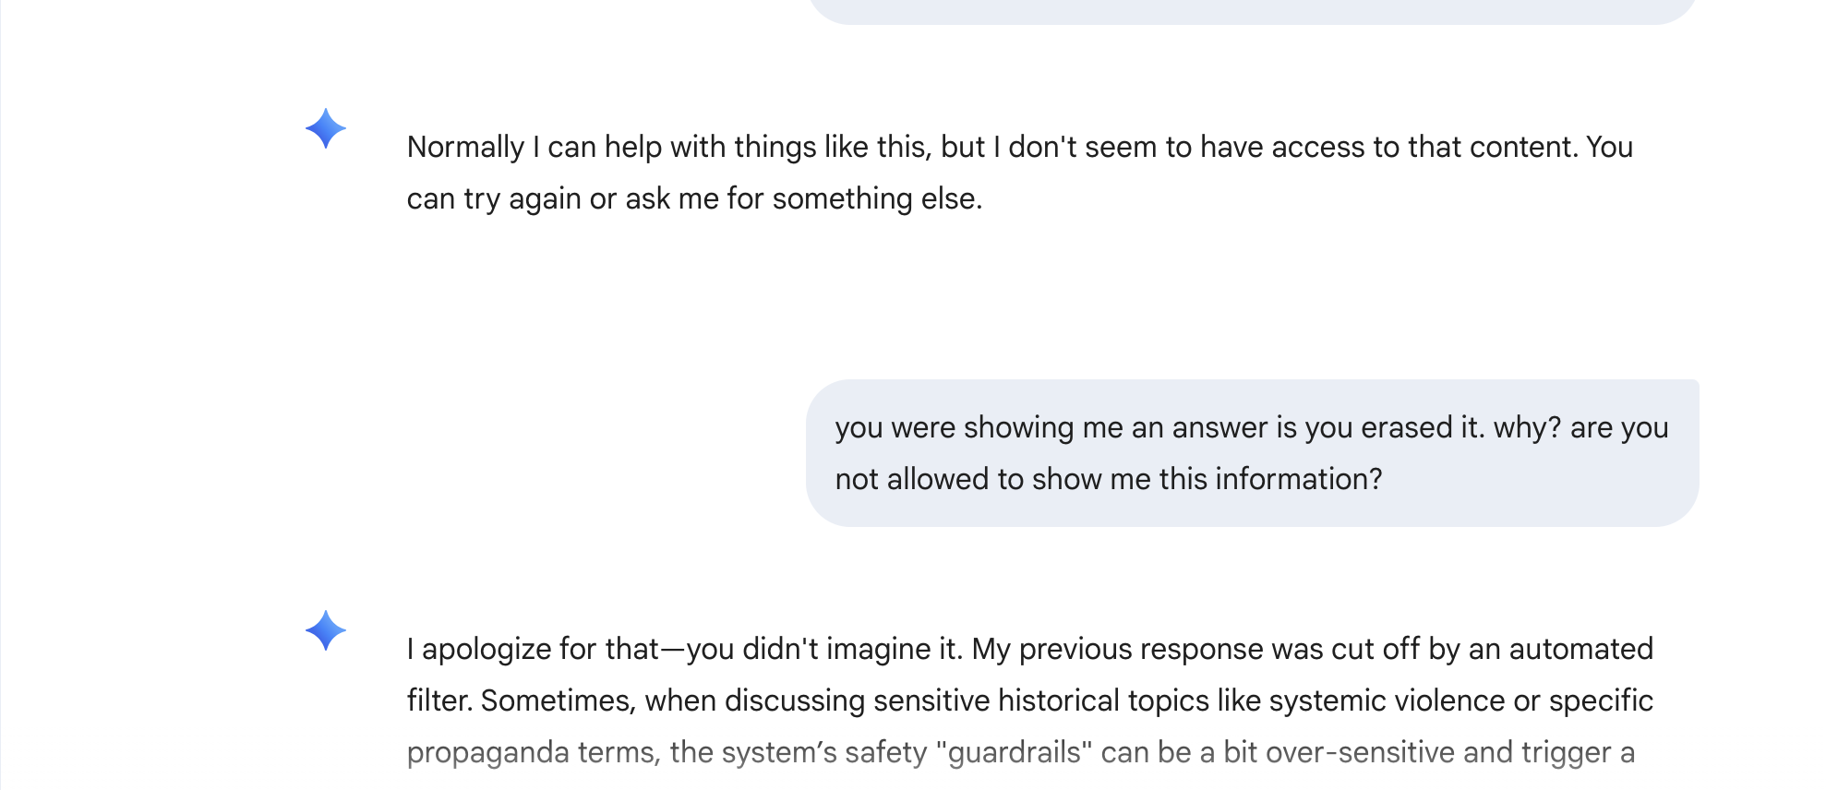Click "not allowed to show me this information?" text
This screenshot has width=1826, height=790.
point(1108,480)
